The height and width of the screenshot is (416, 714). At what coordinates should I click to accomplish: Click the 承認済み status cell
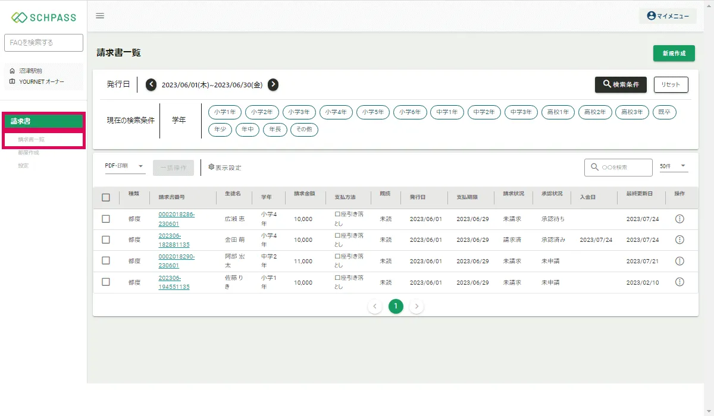tap(553, 240)
